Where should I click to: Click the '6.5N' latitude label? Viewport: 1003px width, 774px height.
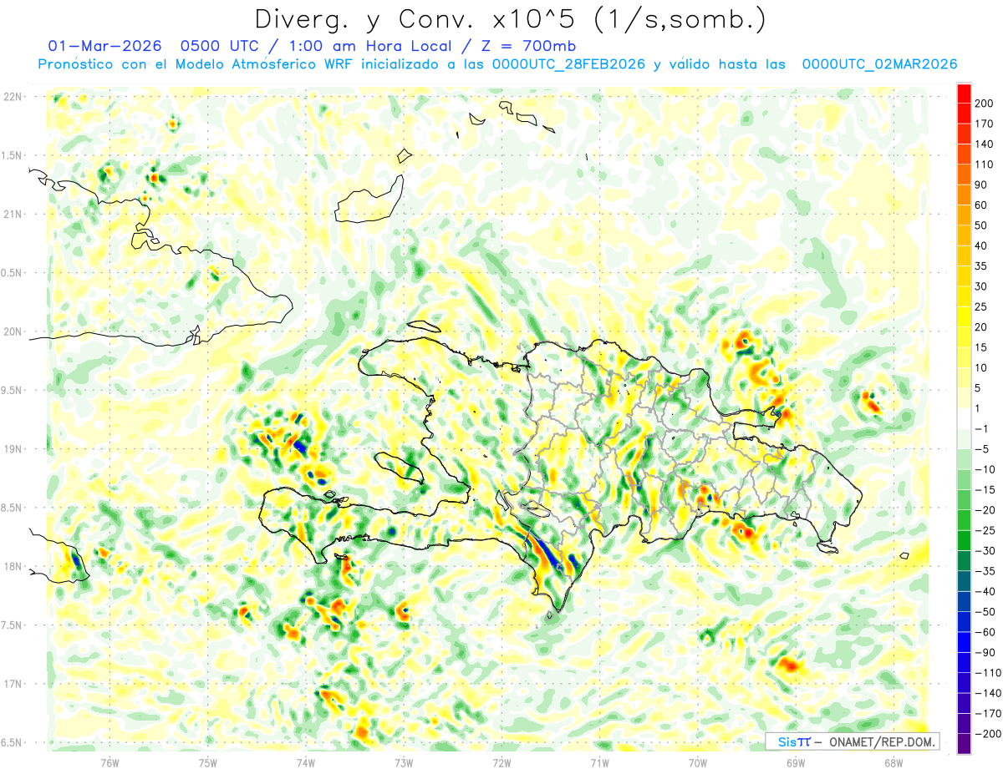12,742
